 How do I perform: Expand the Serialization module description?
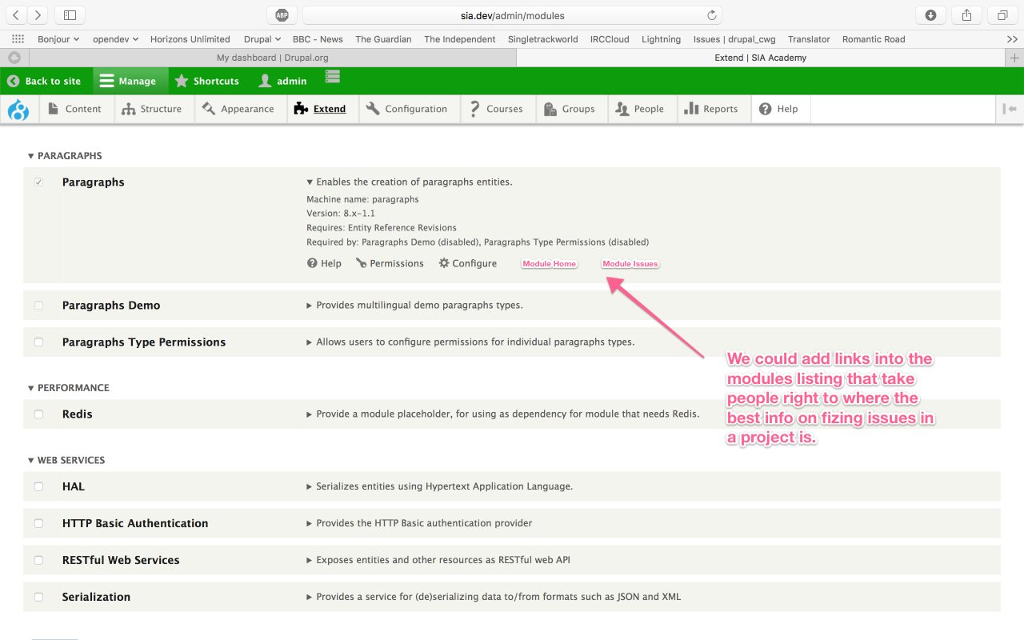[x=494, y=597]
